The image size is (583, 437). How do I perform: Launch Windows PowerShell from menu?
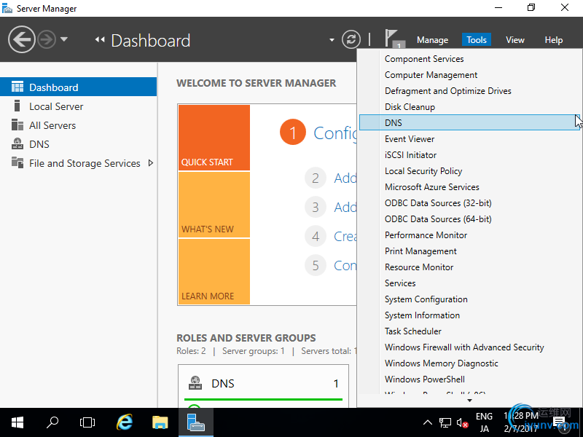425,379
